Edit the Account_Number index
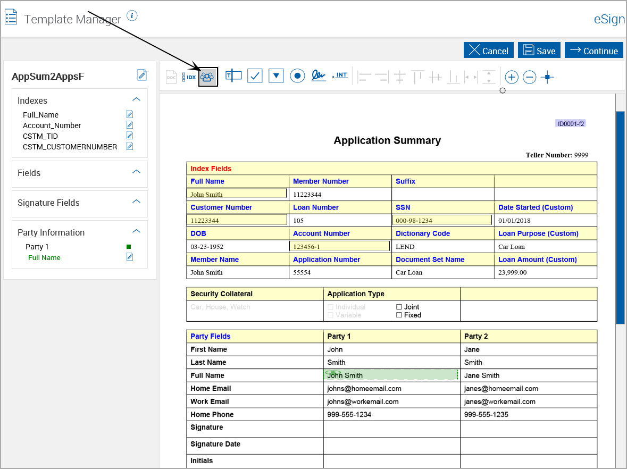Image resolution: width=627 pixels, height=469 pixels. (x=130, y=125)
